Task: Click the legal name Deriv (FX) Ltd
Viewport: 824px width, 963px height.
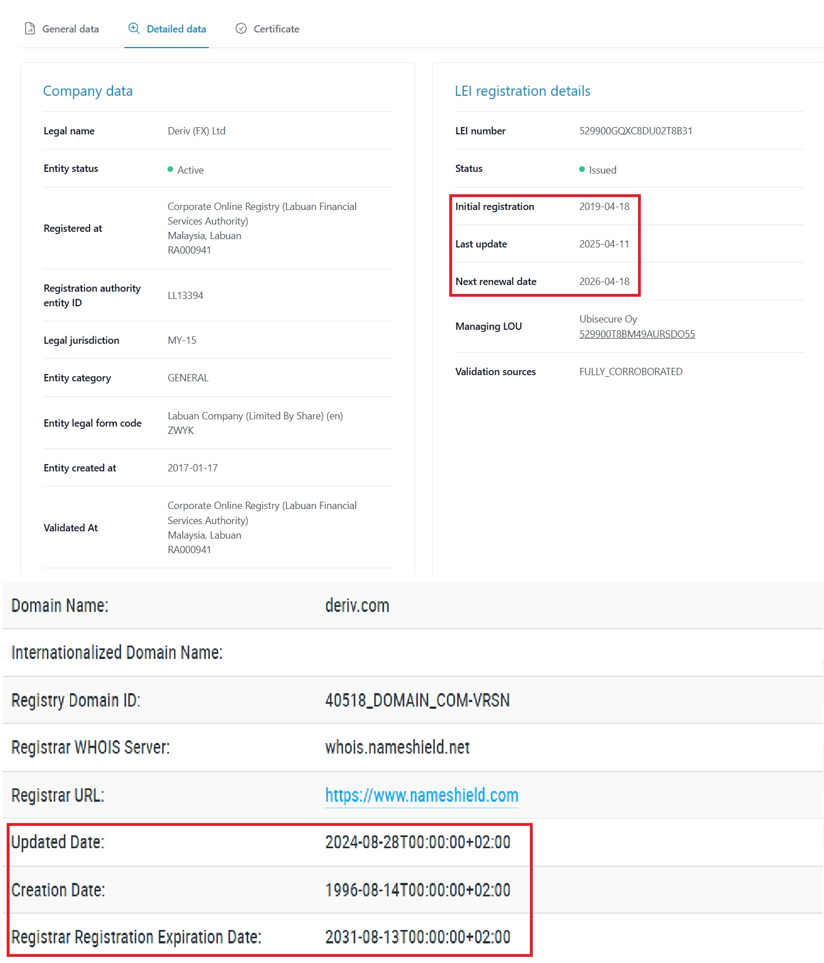Action: click(x=197, y=131)
